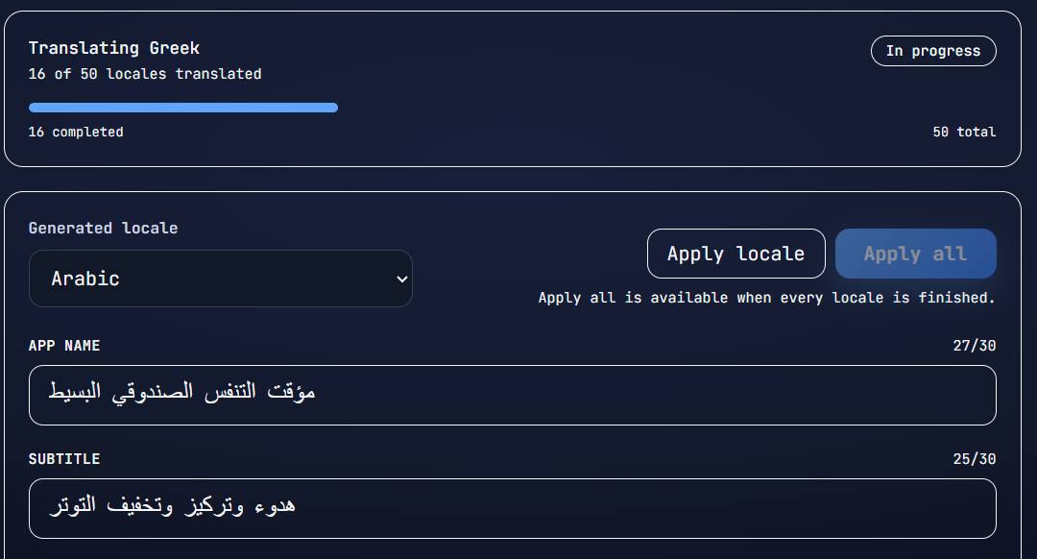Screen dimensions: 1037x559
Task: Click the In progress status badge
Action: [x=932, y=51]
